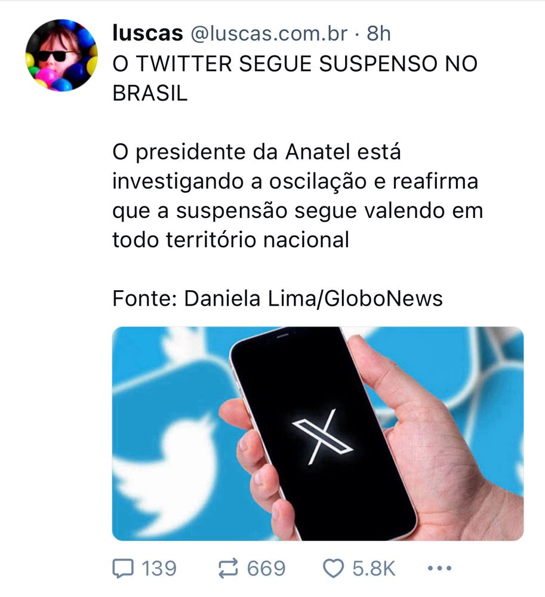Viewport: 545px width, 597px height.
Task: Click the 'Fonte: Daniela Lima/GloboNews' line
Action: tap(278, 298)
